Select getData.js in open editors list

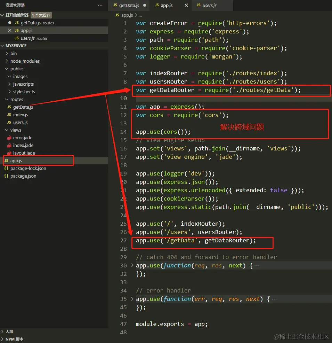[54, 23]
